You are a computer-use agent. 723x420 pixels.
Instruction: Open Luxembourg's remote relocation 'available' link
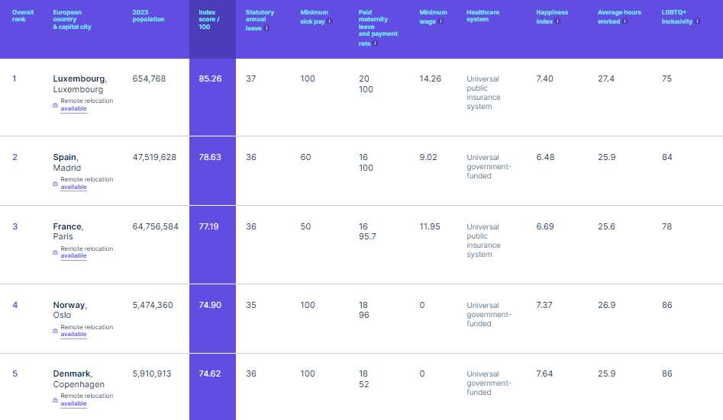tap(73, 109)
